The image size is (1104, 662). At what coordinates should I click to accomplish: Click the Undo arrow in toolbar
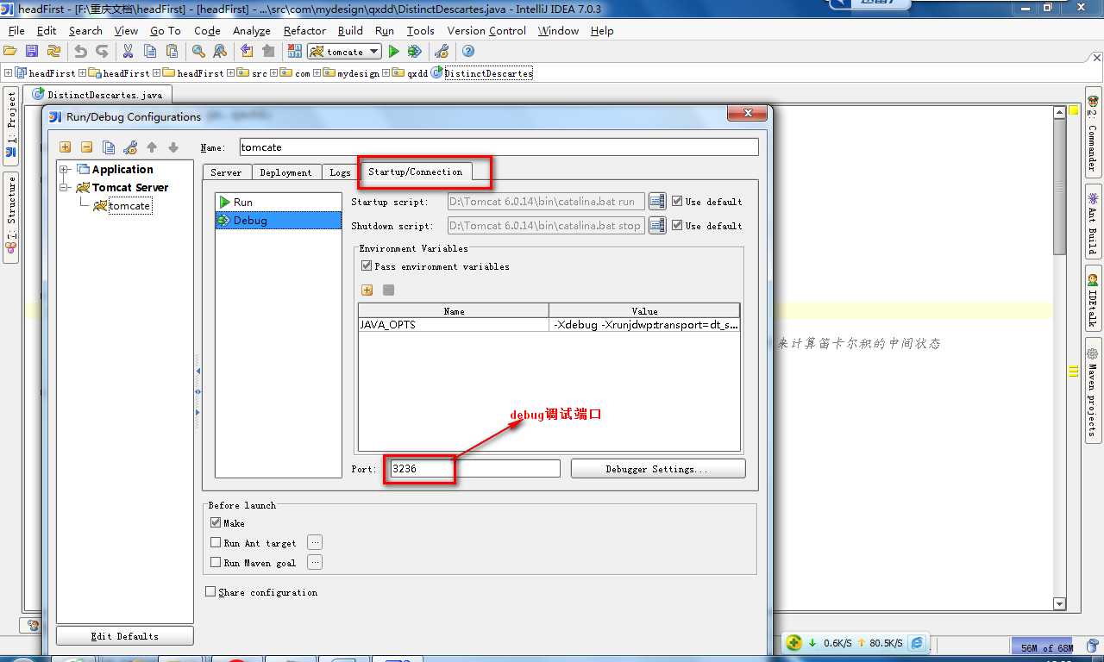80,52
